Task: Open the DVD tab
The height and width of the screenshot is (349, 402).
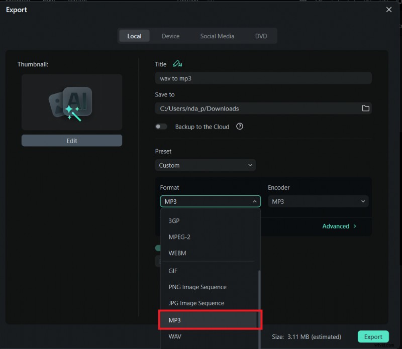Action: click(261, 36)
